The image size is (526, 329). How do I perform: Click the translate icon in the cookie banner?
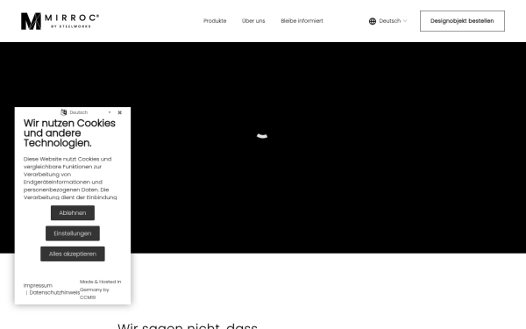coord(64,112)
